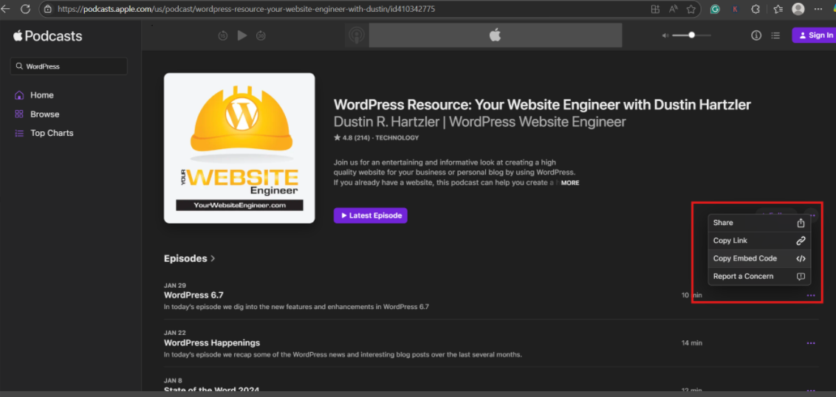The image size is (836, 397).
Task: Open Dustin R. Hartzler author link
Action: pos(480,122)
